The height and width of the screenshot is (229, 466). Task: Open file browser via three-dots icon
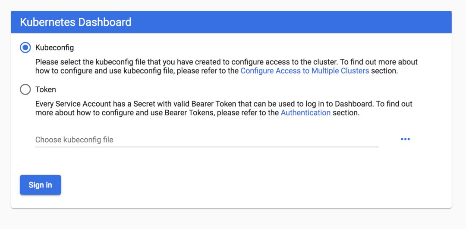click(x=405, y=139)
